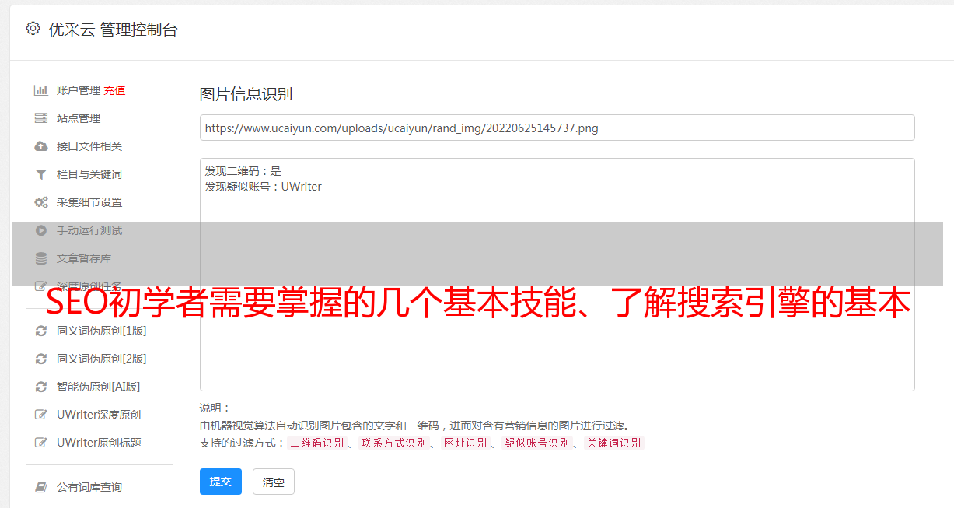Click the 疑似账号识别 tag

point(537,443)
